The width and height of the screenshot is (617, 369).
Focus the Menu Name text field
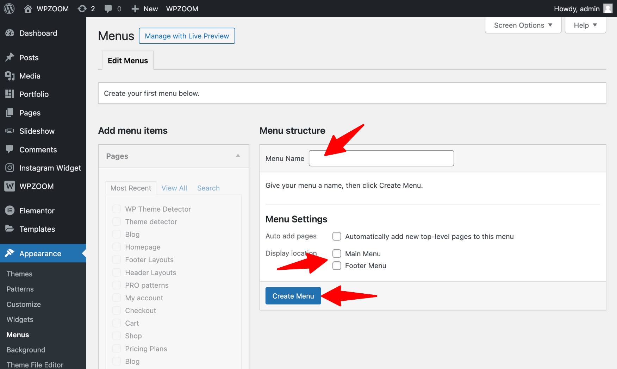(381, 158)
